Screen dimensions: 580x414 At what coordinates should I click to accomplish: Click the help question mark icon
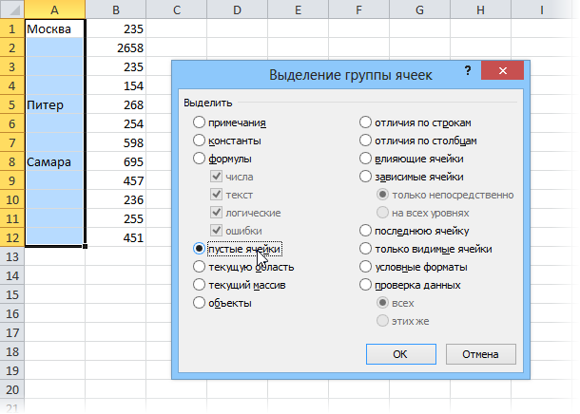click(467, 72)
